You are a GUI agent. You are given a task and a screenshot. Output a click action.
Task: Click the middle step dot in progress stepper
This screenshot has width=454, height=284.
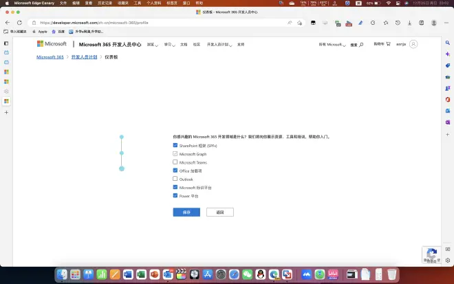click(122, 153)
